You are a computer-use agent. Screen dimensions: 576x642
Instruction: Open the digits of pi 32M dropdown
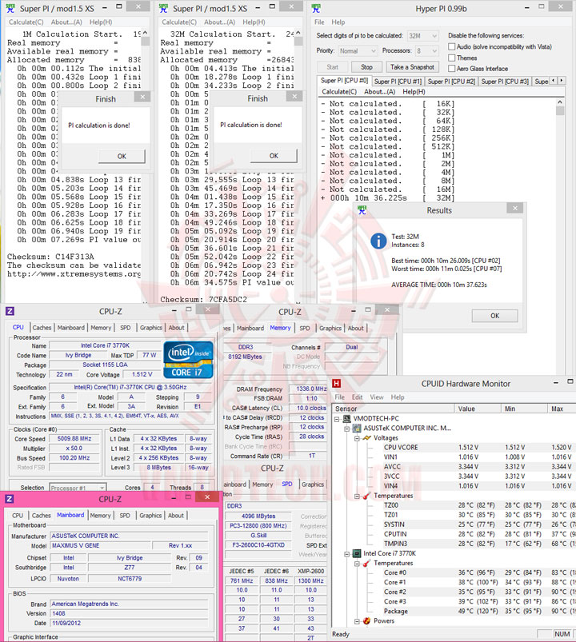[x=423, y=36]
